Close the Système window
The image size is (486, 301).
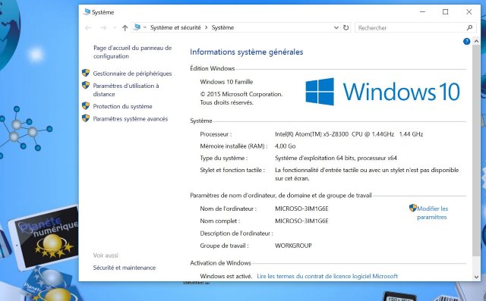click(x=469, y=12)
